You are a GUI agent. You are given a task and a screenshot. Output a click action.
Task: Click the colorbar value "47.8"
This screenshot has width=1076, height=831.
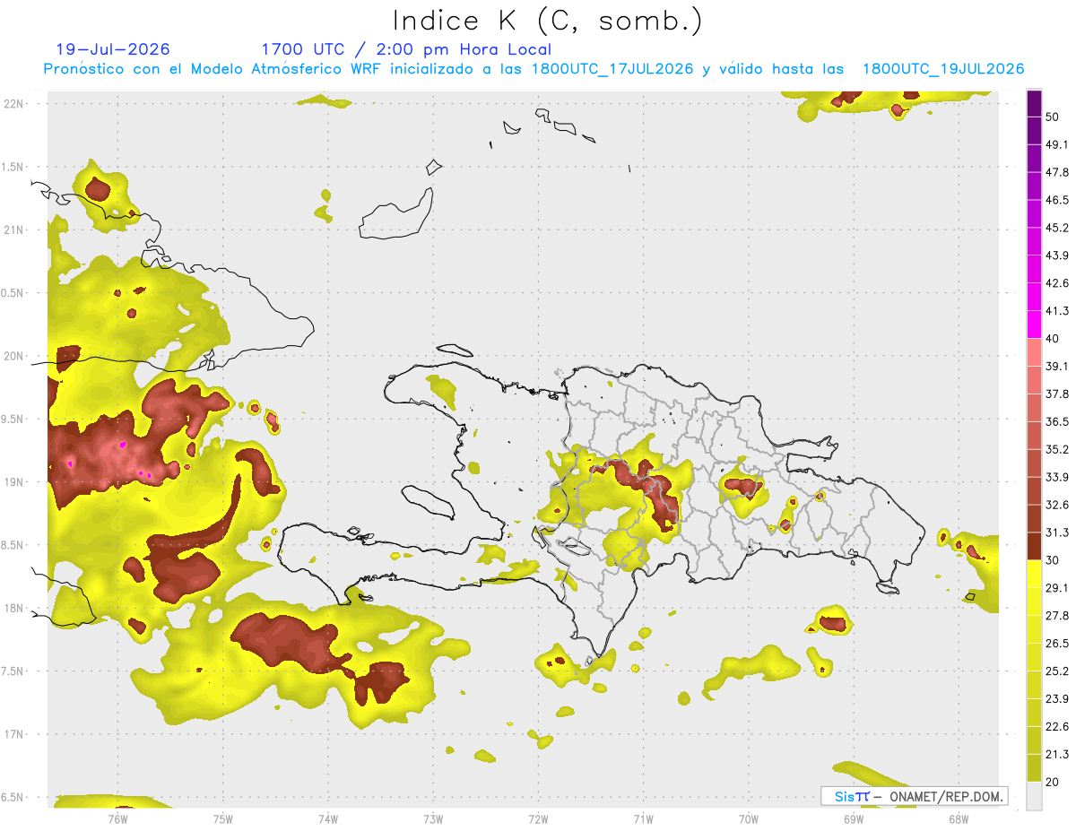(1056, 172)
